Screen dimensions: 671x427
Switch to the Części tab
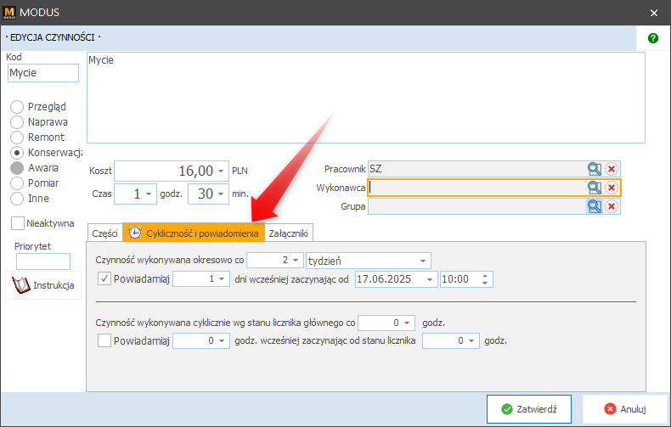(x=104, y=233)
